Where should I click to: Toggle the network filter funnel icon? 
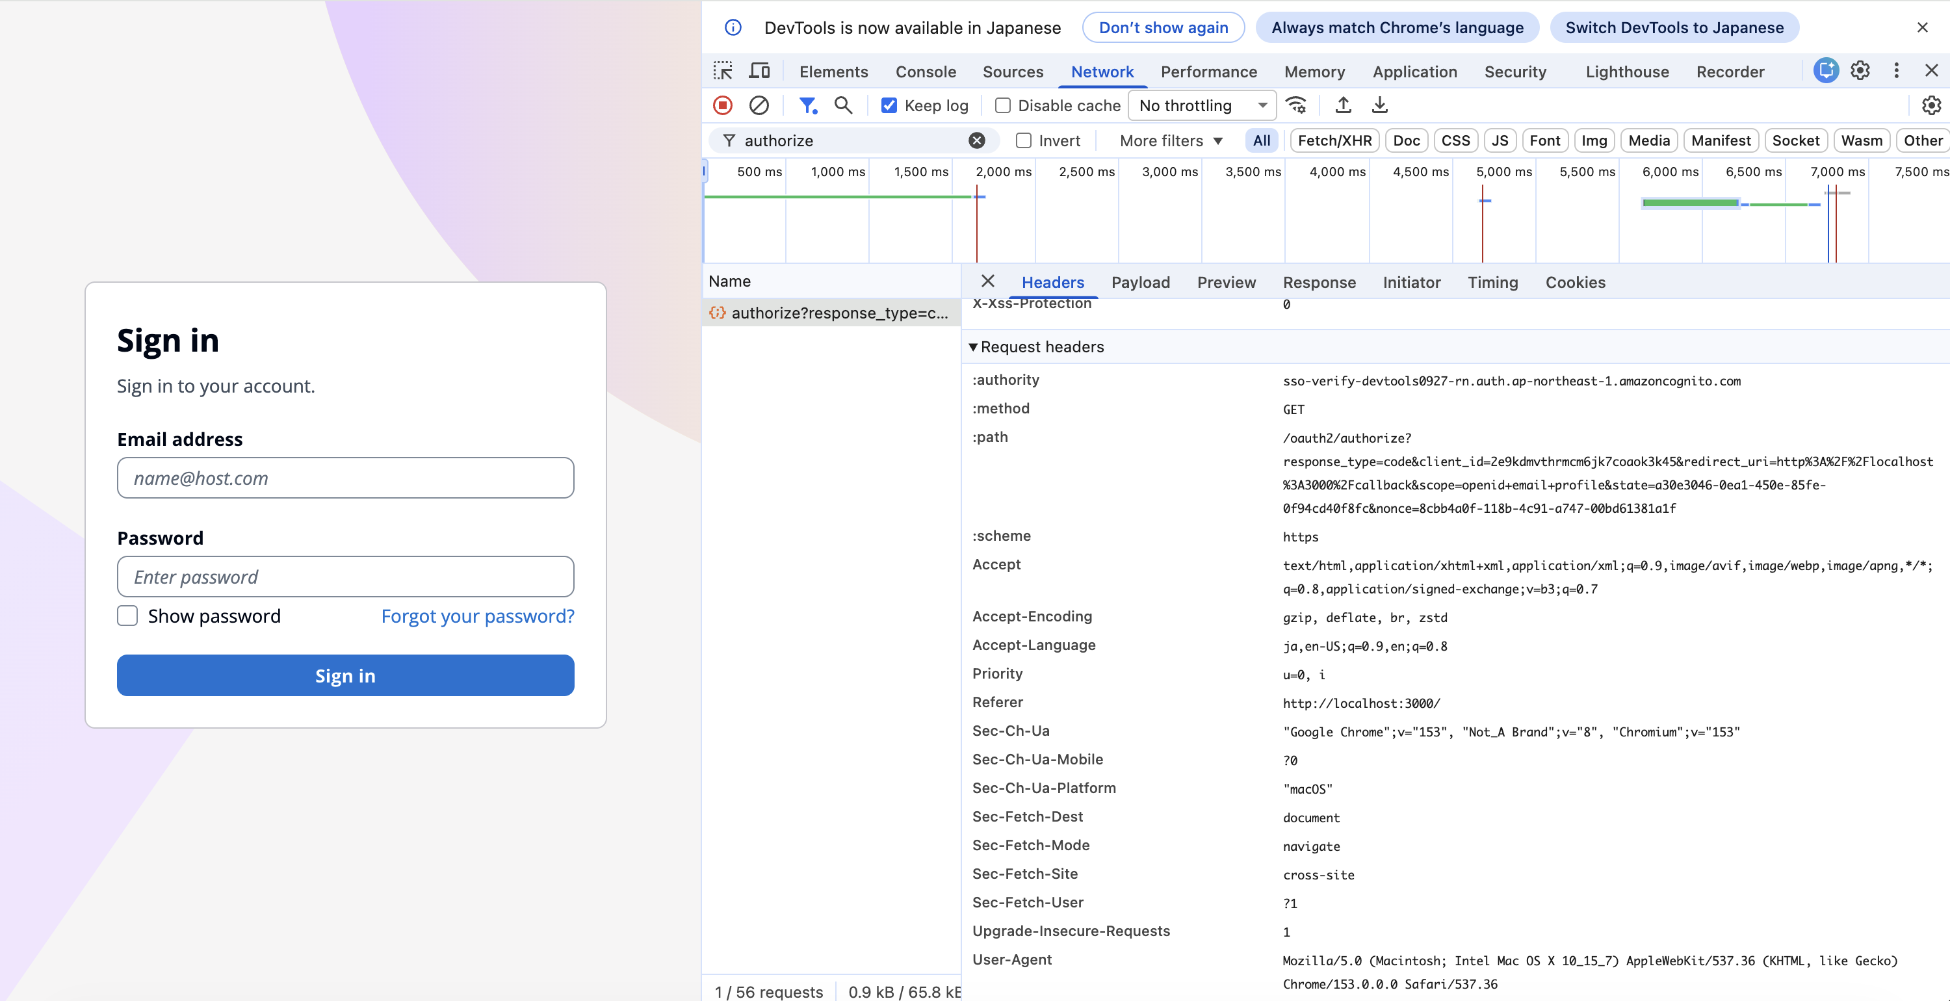click(808, 105)
